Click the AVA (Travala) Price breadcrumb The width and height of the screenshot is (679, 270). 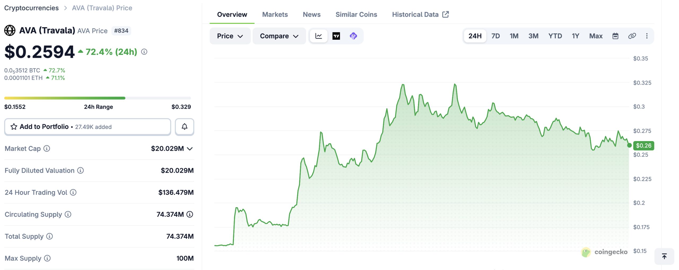[102, 8]
